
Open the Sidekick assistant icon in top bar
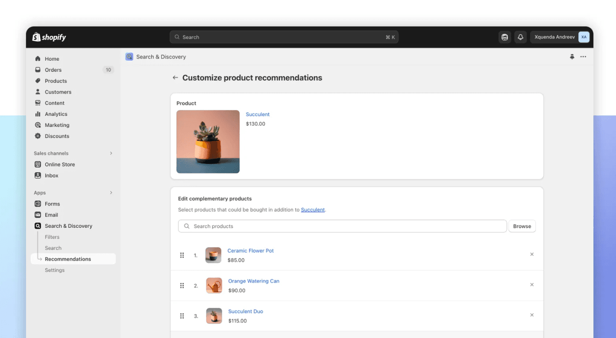click(x=505, y=37)
